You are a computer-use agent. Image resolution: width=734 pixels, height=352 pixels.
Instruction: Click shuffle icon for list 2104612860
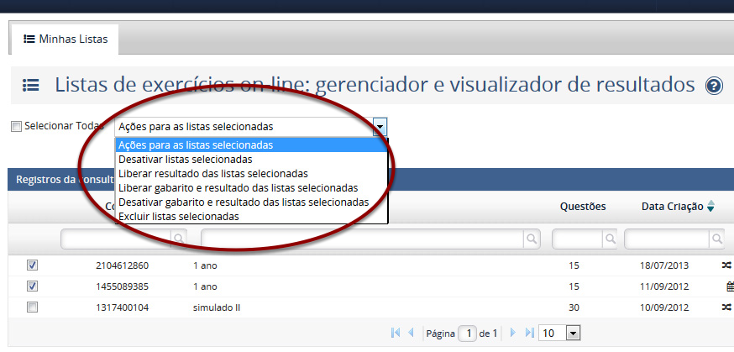tap(726, 265)
